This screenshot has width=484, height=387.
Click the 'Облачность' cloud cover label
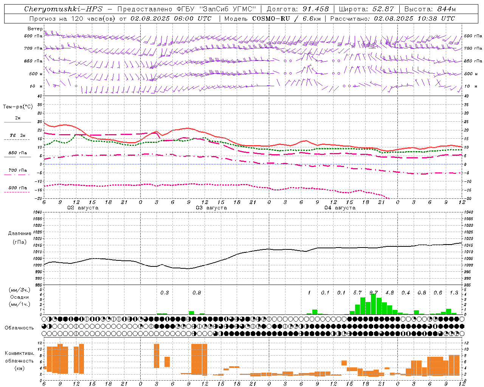click(19, 328)
